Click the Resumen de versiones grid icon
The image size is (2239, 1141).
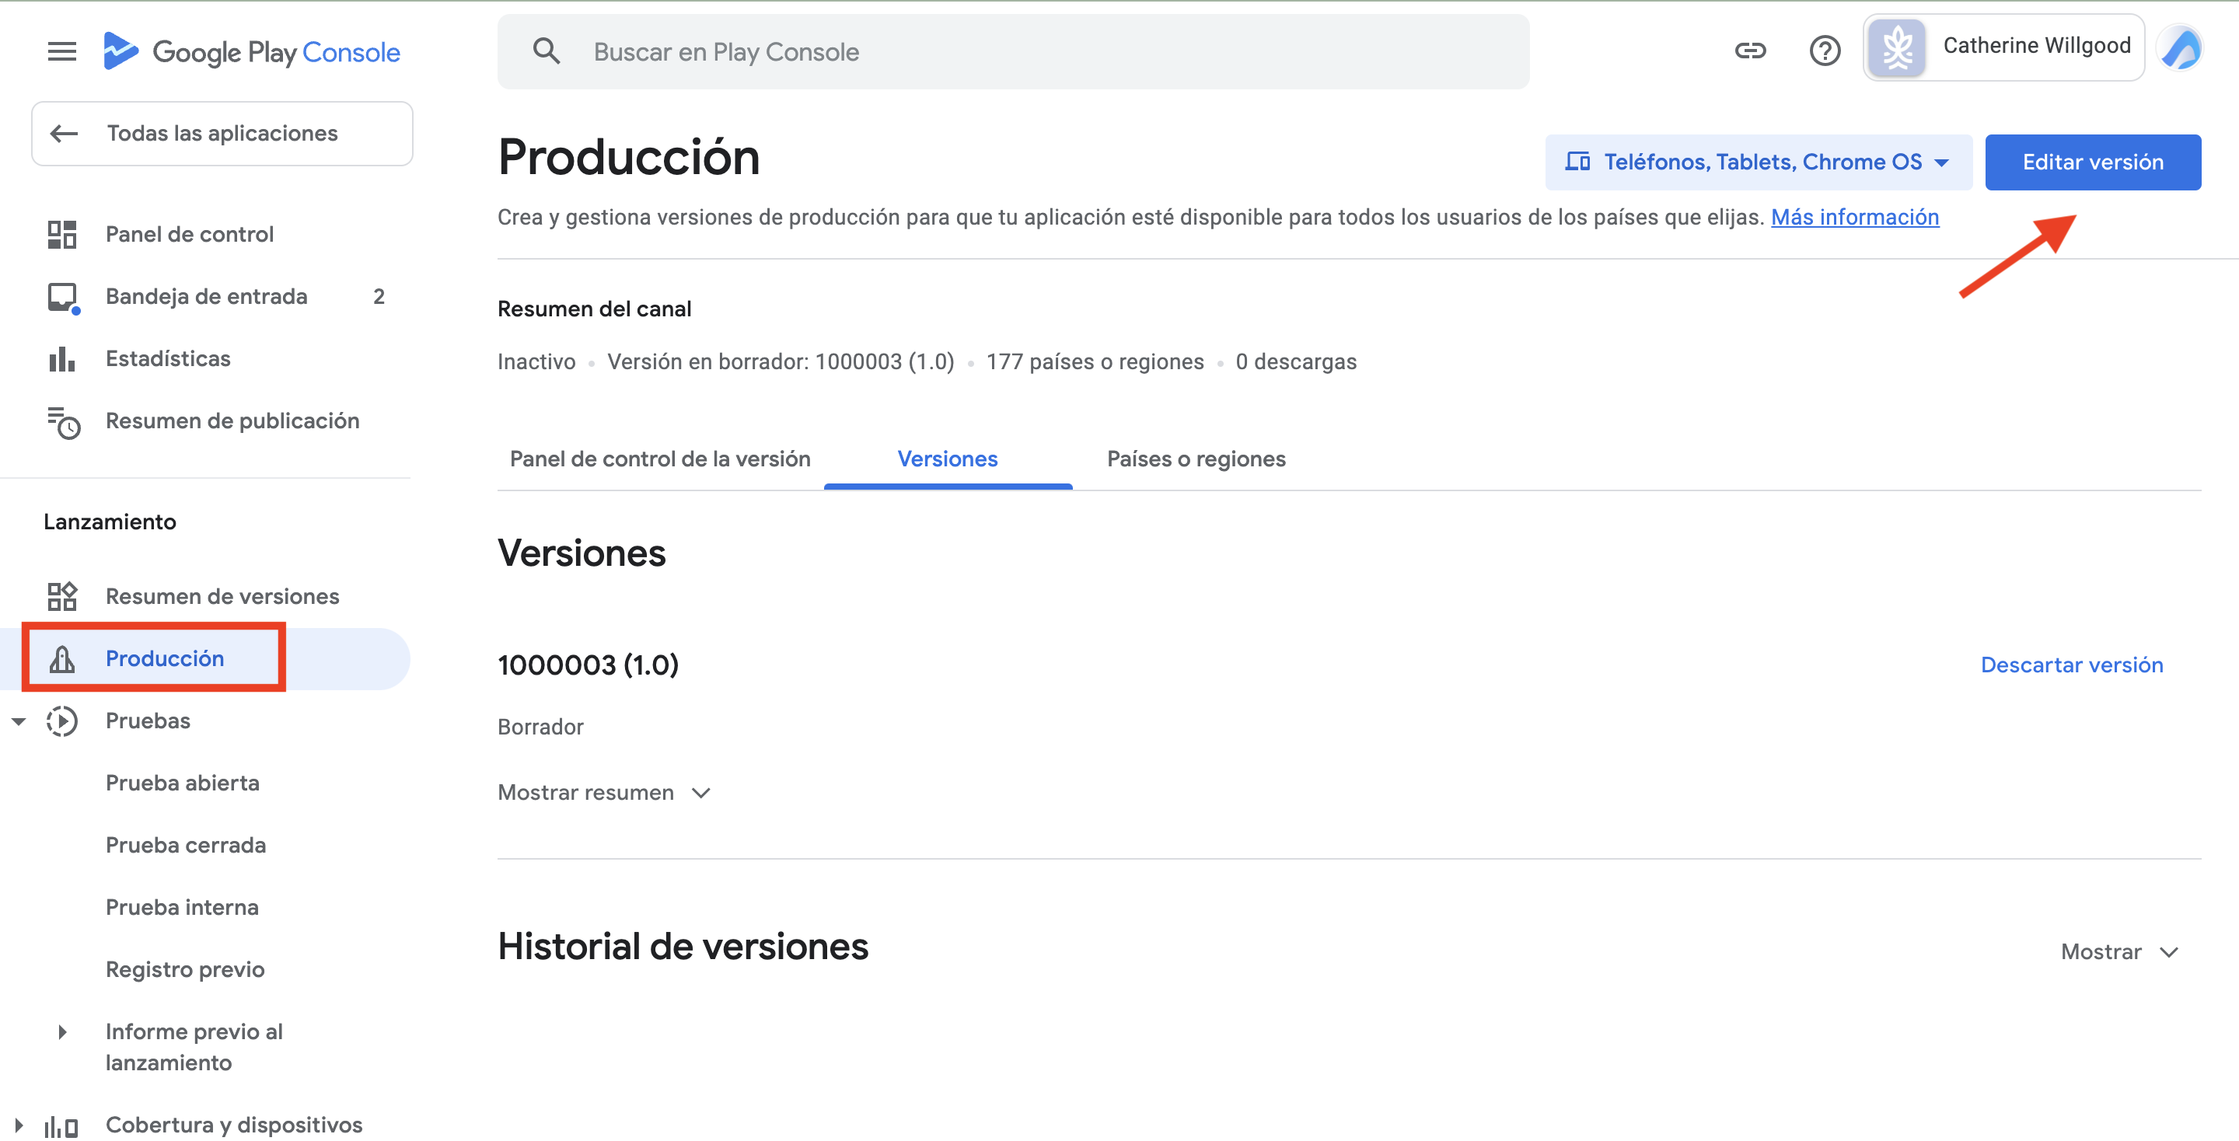pyautogui.click(x=61, y=596)
